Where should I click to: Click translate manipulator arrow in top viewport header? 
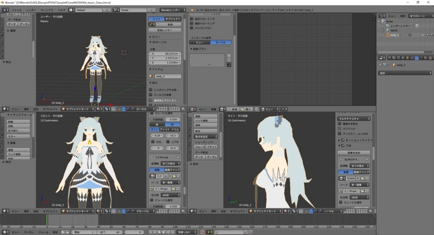tap(123, 109)
